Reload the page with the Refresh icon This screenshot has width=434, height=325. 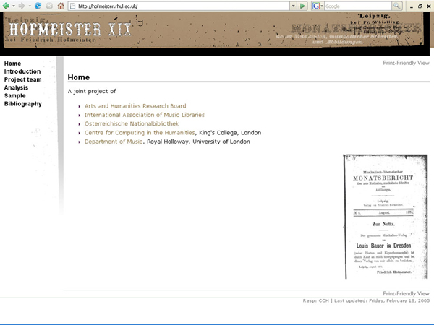(x=38, y=6)
